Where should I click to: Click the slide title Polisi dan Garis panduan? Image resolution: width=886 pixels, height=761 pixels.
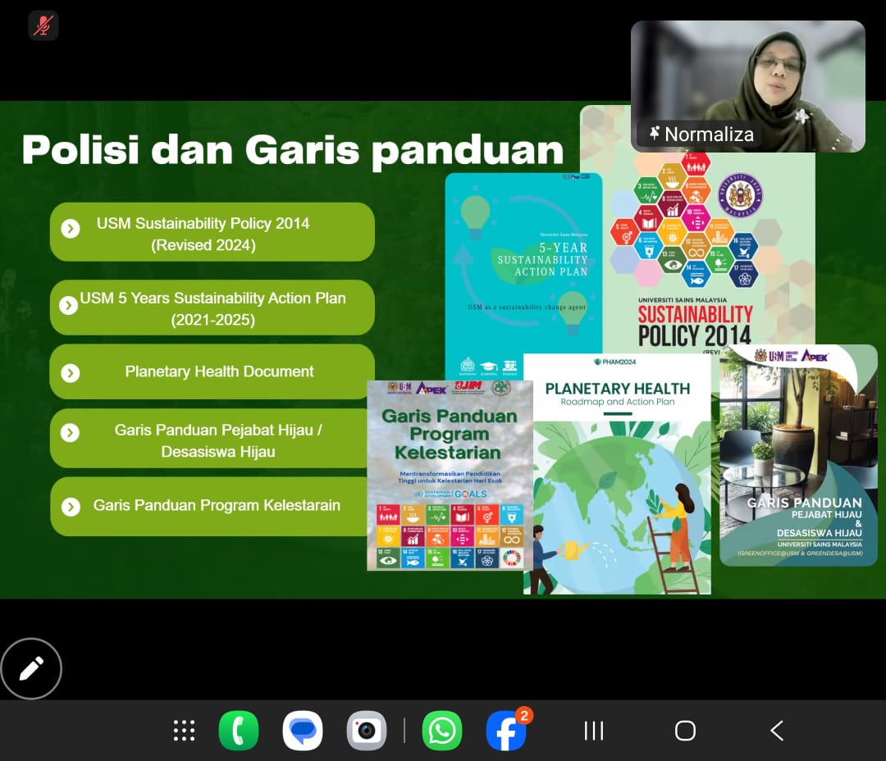tap(293, 150)
